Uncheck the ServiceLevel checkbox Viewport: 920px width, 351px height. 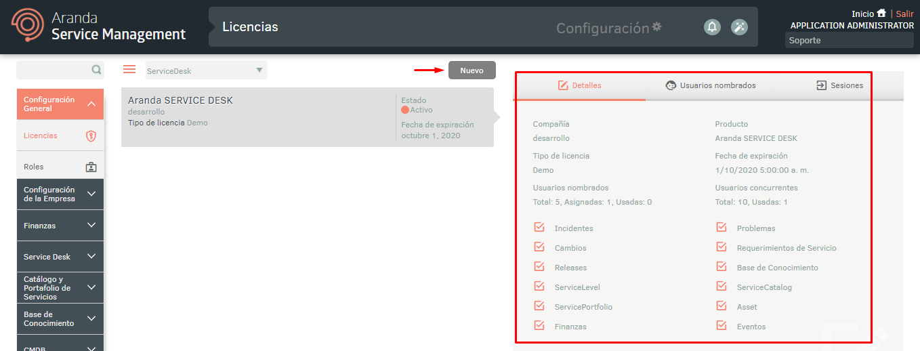coord(539,287)
